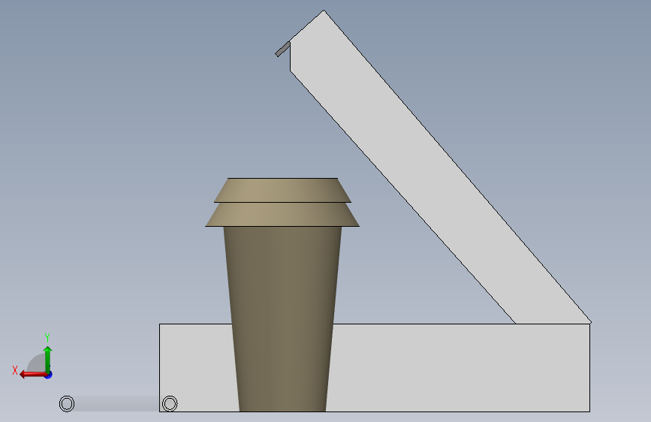
Task: Click the X label of the coordinate triad
Action: tap(15, 370)
